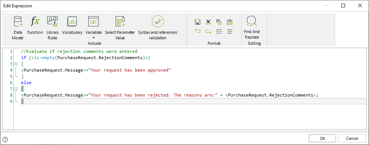The height and width of the screenshot is (145, 369).
Task: Click the 'is-empty' function on line 2
Action: (44, 58)
